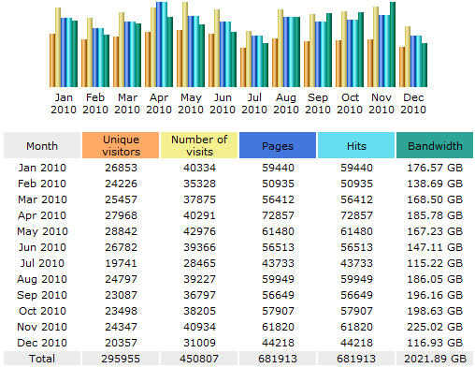Click the Jul 2010 label under chart
The width and height of the screenshot is (475, 368).
coord(254,104)
